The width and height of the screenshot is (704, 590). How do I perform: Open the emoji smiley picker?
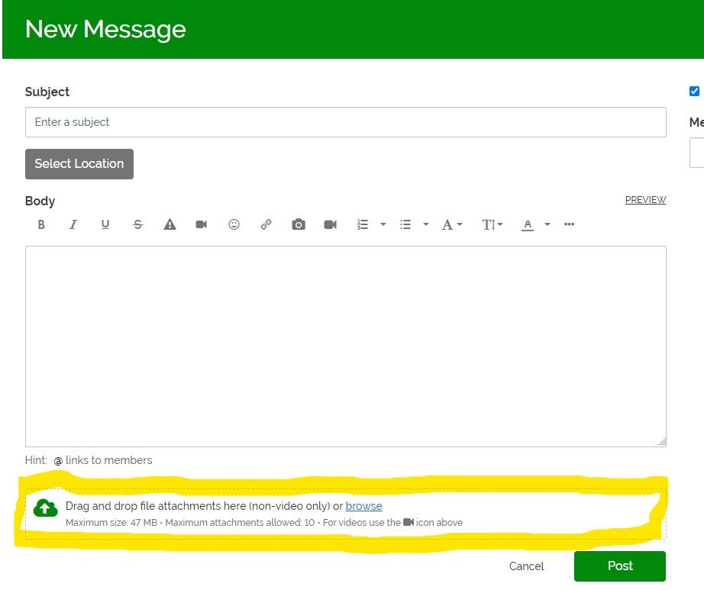coord(234,224)
